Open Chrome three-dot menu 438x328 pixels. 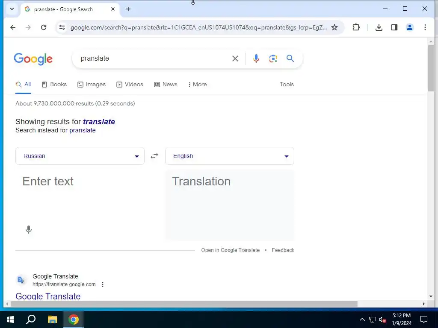click(x=425, y=27)
